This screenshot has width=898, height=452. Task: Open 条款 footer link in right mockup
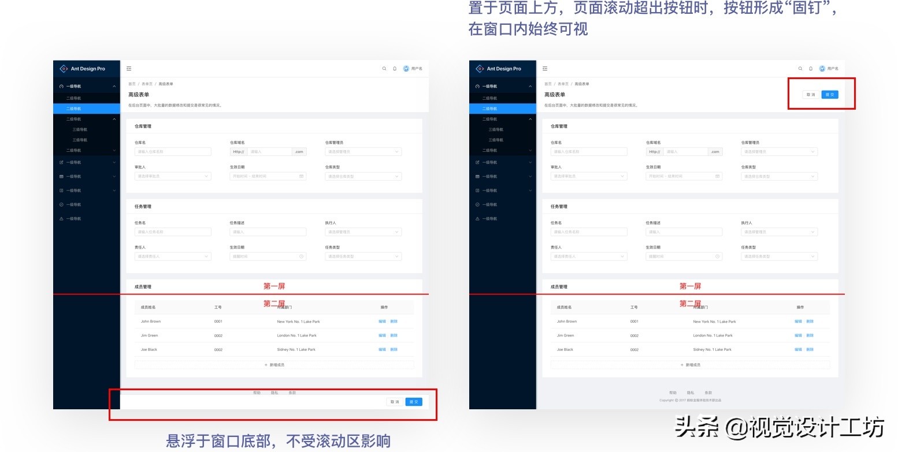pyautogui.click(x=708, y=393)
